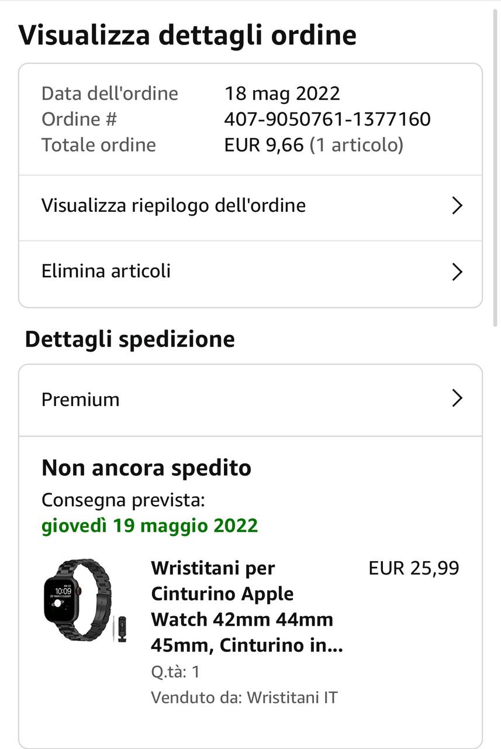Click the Non ancora spedito status
501x749 pixels.
(146, 468)
